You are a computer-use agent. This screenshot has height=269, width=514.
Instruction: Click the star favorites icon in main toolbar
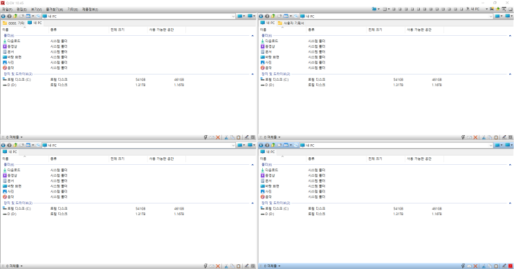pyautogui.click(x=497, y=9)
